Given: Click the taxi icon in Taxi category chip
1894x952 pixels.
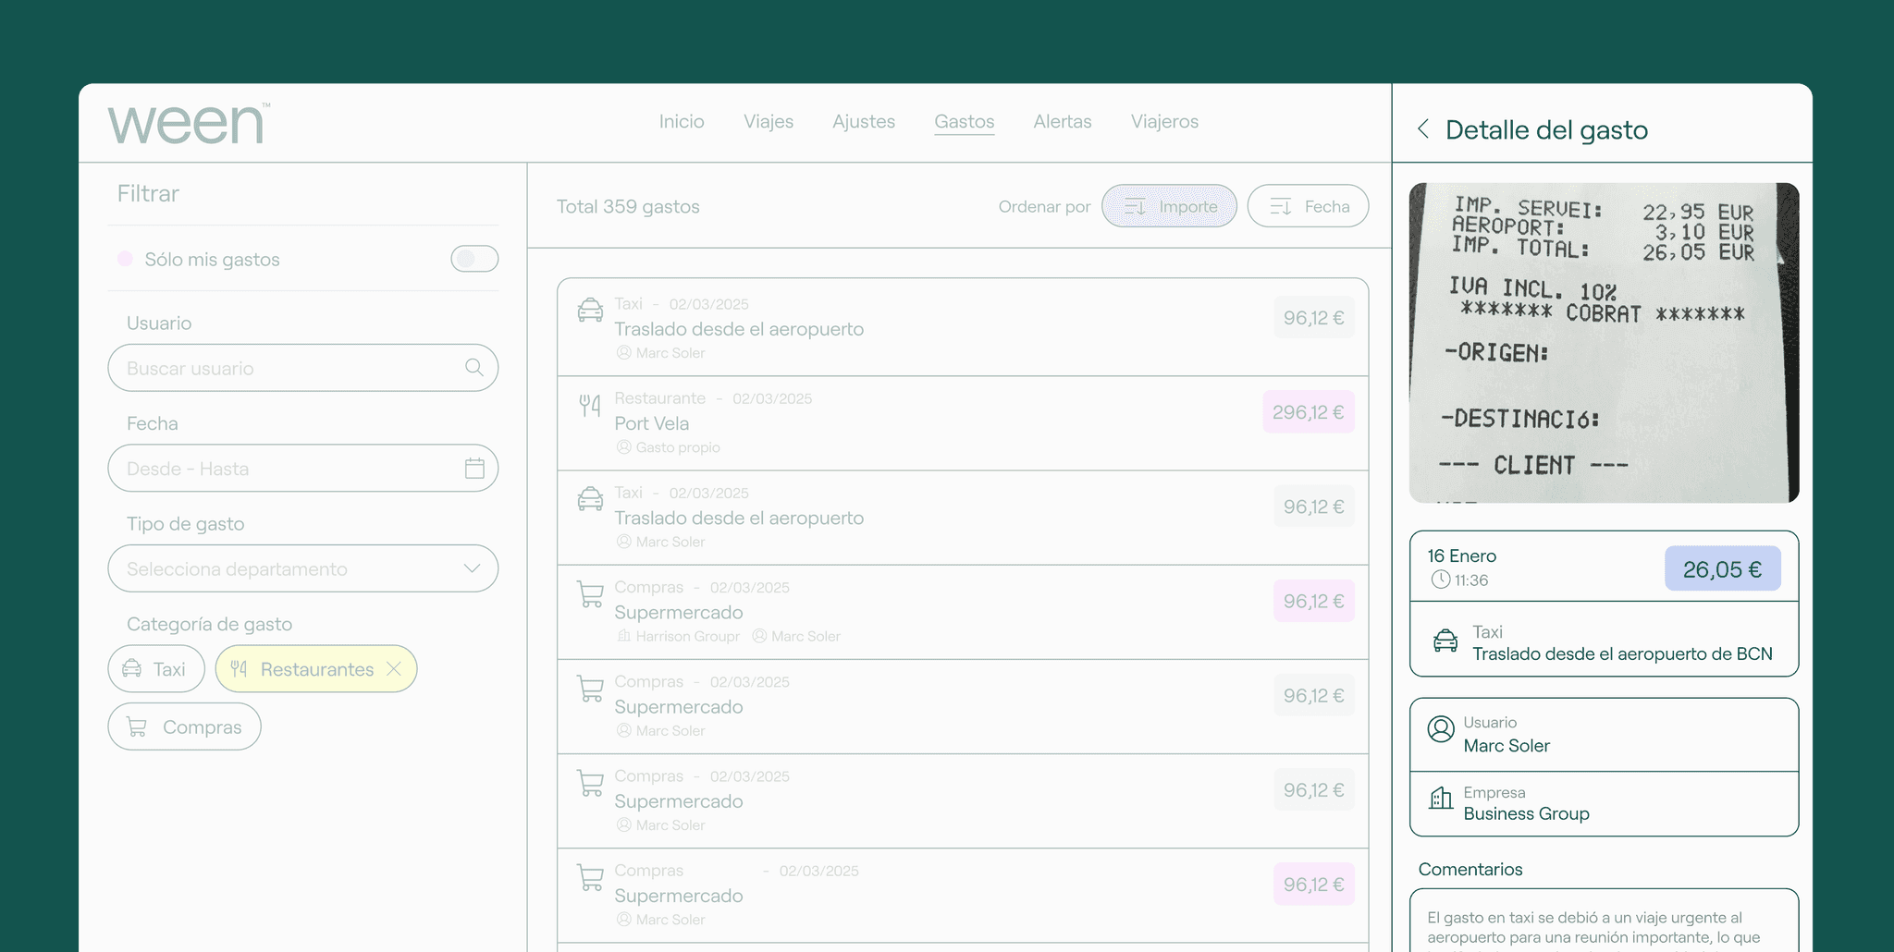Looking at the screenshot, I should [x=132, y=669].
